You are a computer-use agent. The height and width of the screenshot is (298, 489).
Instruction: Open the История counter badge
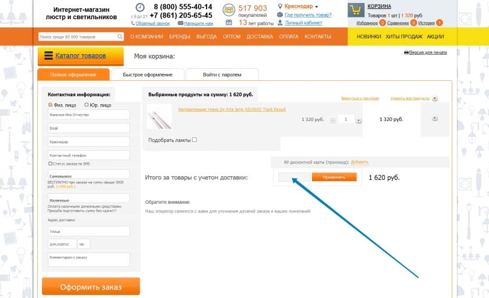(439, 23)
